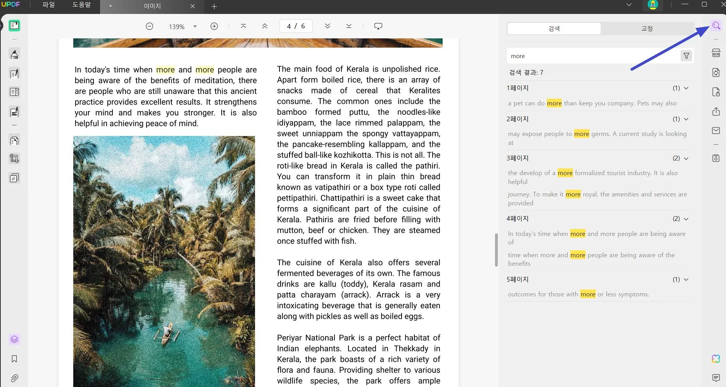Add a new tab
Screen dimensions: 726x387
[x=214, y=6]
